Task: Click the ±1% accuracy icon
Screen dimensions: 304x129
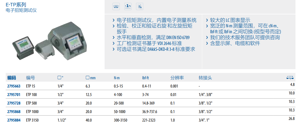Action: pyautogui.click(x=128, y=7)
